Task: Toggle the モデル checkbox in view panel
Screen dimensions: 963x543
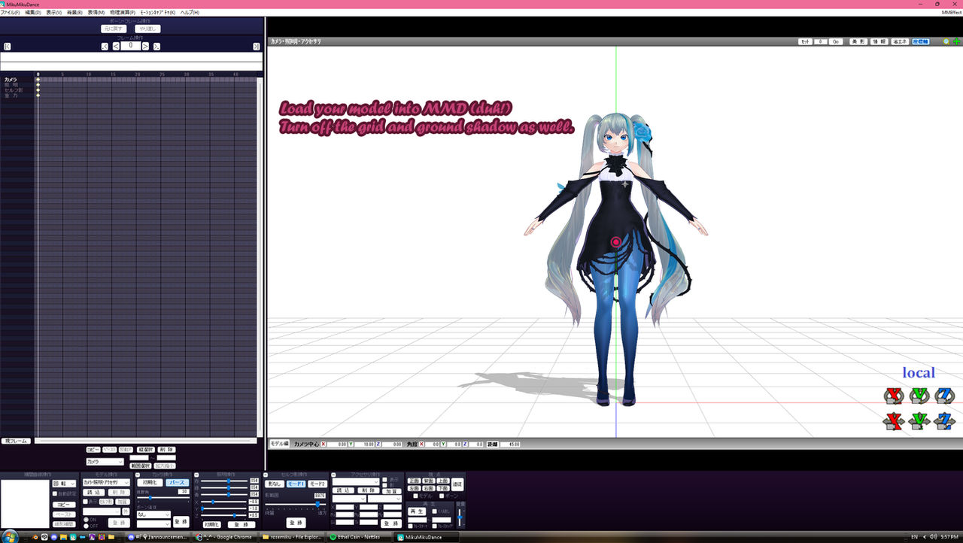Action: (x=415, y=496)
